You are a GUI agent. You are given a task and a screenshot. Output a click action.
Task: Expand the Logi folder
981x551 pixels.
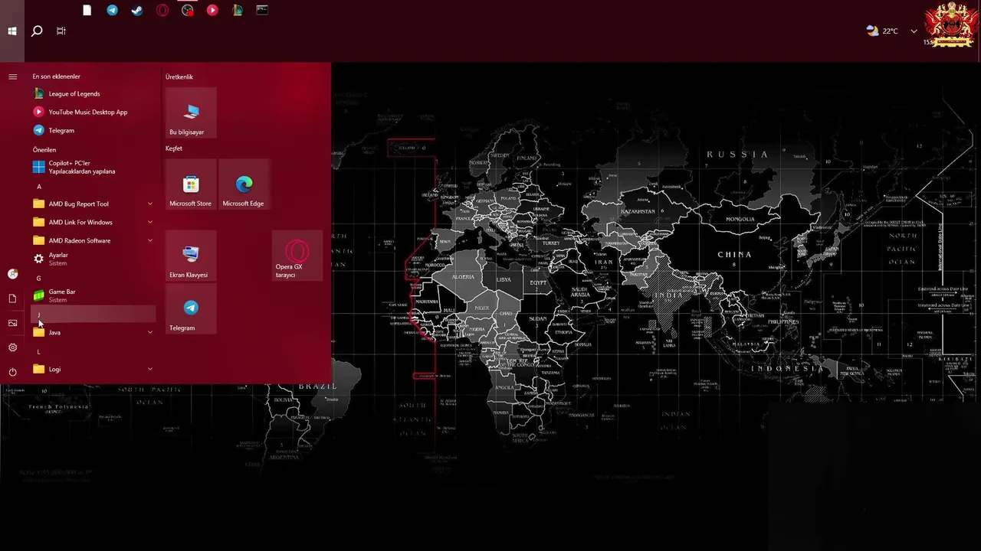(x=94, y=369)
